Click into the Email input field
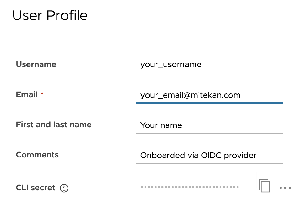Image resolution: width=306 pixels, height=207 pixels. (210, 95)
